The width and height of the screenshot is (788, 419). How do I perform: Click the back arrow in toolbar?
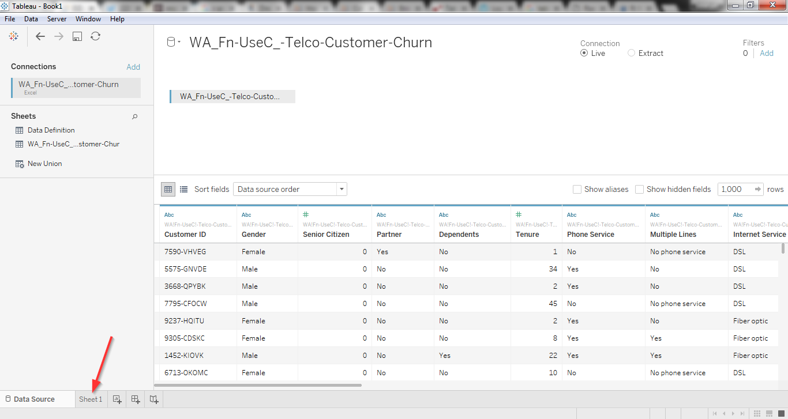coord(40,36)
